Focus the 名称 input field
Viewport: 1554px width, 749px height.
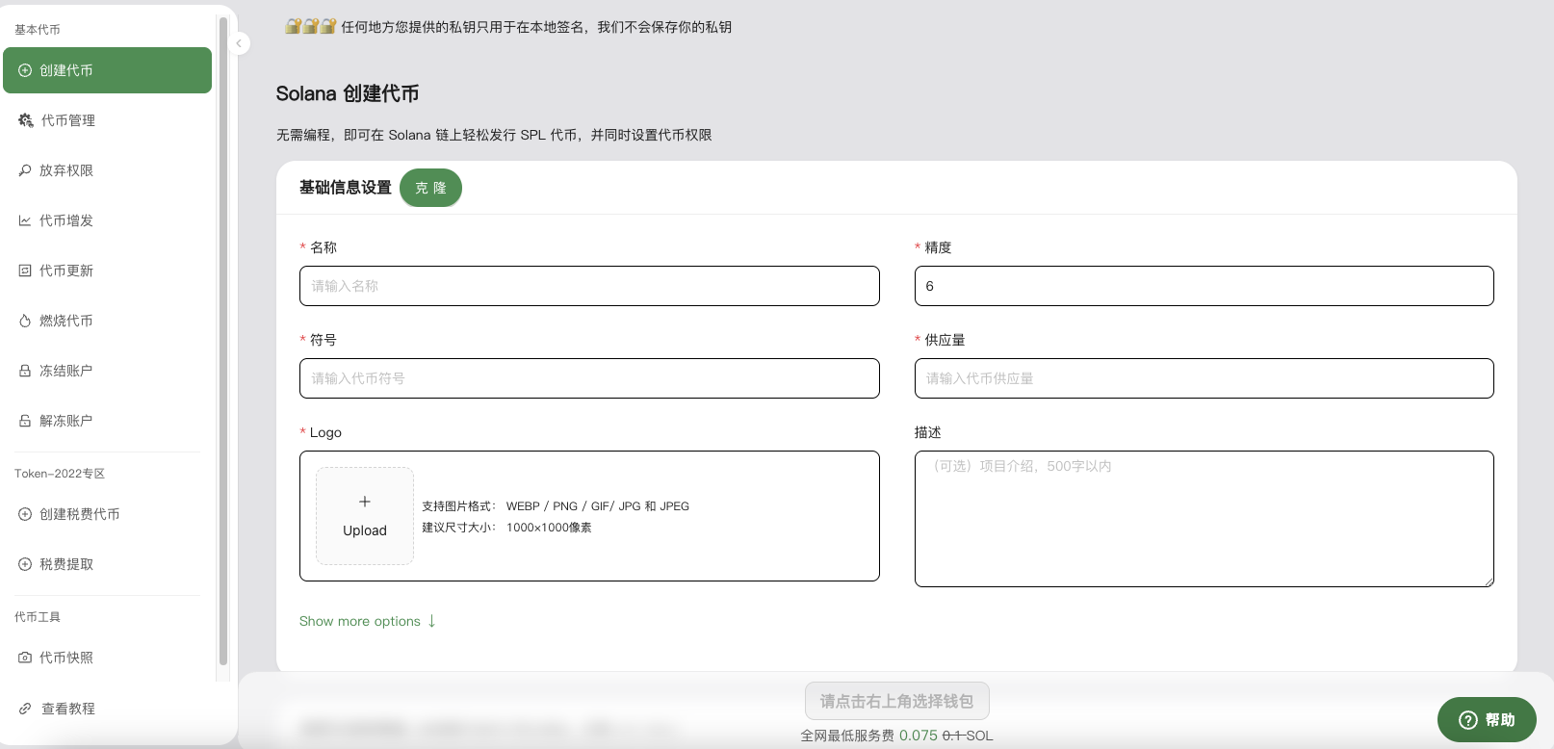click(x=589, y=286)
